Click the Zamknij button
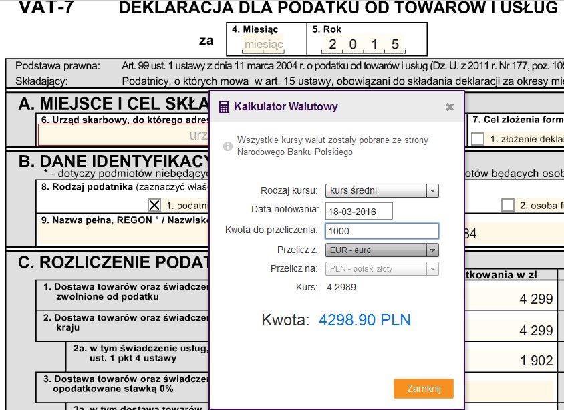The height and width of the screenshot is (410, 564). [424, 389]
